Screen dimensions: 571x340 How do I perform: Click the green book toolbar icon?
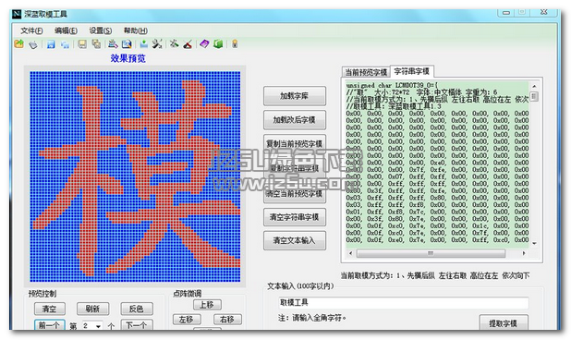(218, 44)
